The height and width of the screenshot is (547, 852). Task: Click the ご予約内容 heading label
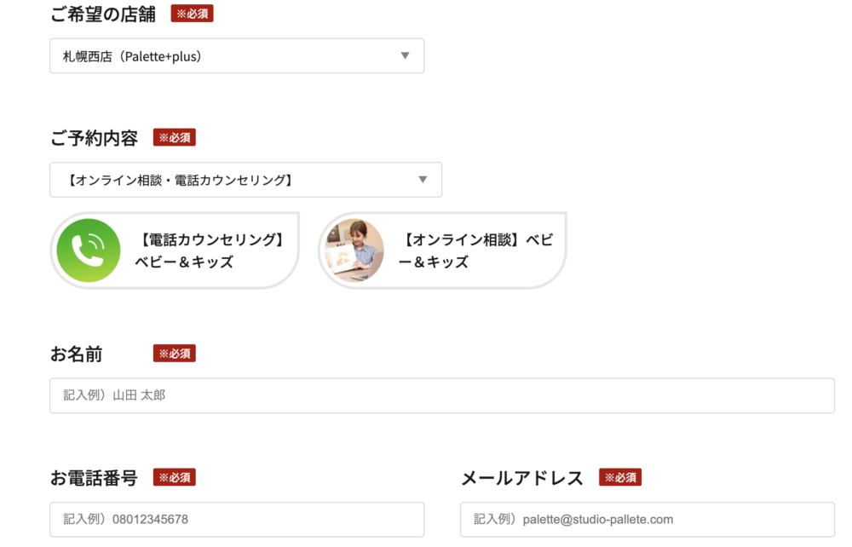coord(94,138)
